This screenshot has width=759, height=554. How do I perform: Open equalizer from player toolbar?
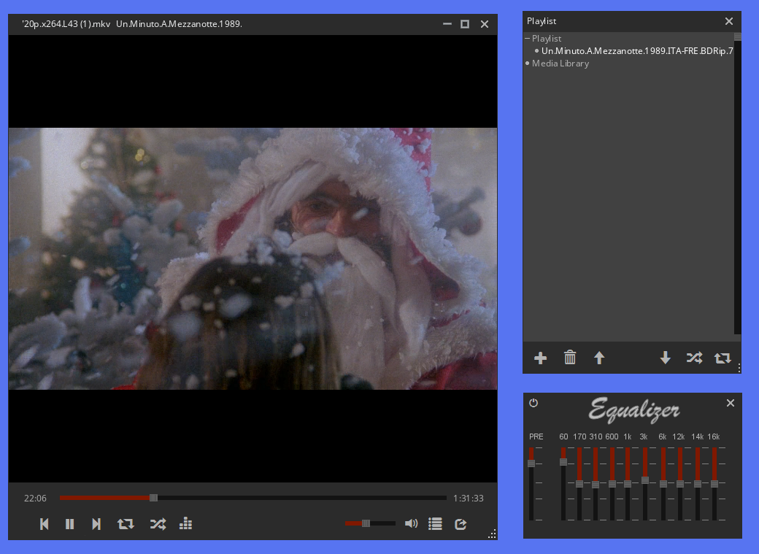pyautogui.click(x=185, y=523)
